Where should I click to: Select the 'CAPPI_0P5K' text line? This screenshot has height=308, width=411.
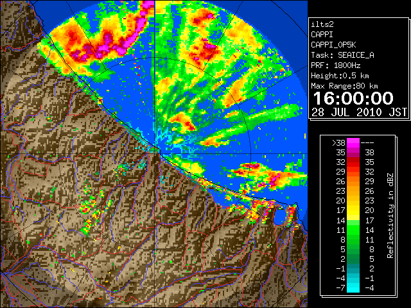click(x=333, y=45)
